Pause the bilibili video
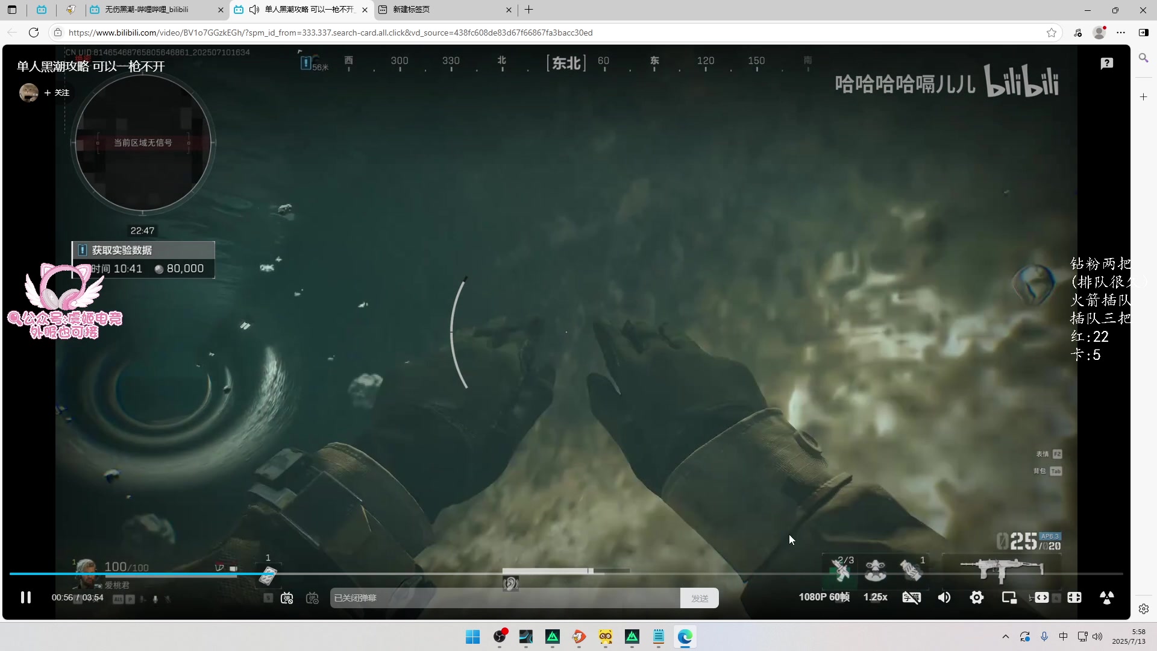This screenshot has width=1157, height=651. 26,597
